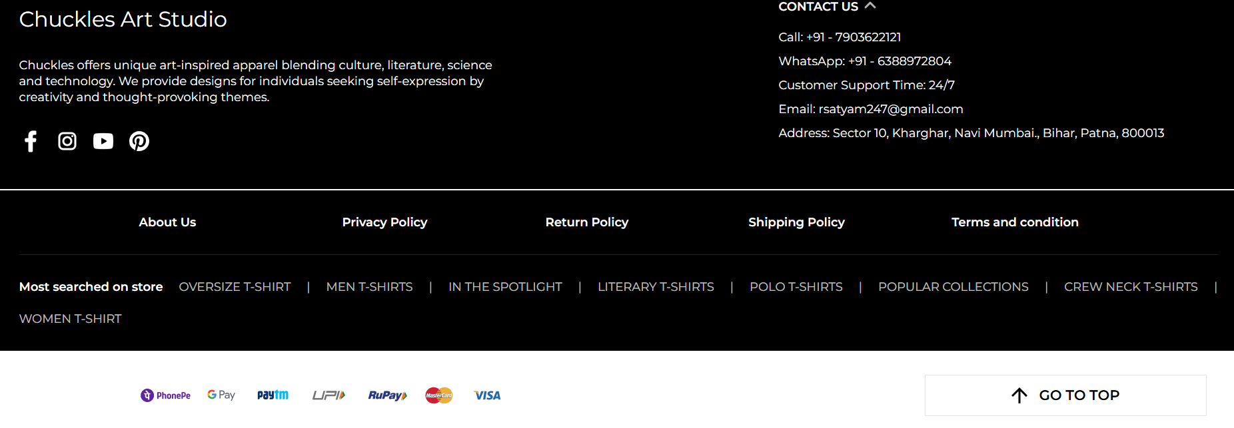Open the YouTube social icon
The height and width of the screenshot is (428, 1234).
(x=103, y=141)
